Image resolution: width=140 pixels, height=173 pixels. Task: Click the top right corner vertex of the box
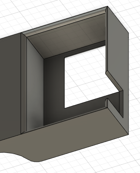107,6
